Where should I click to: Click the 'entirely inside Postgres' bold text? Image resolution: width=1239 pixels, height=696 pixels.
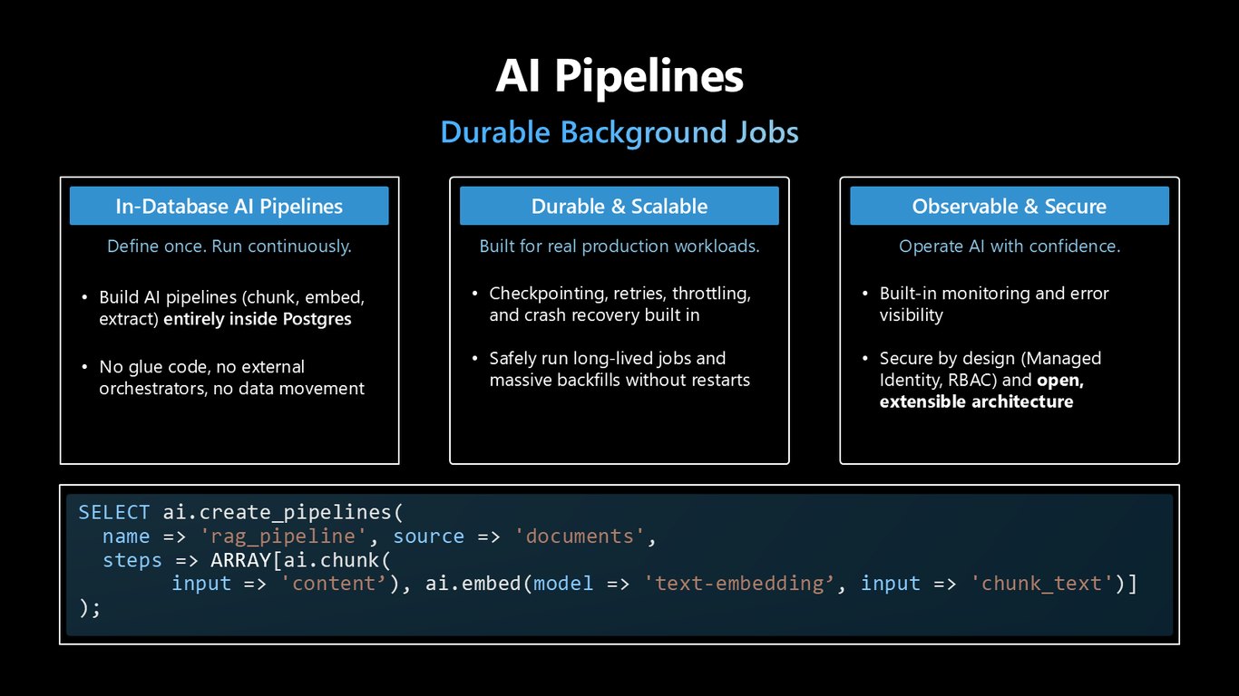pyautogui.click(x=258, y=320)
